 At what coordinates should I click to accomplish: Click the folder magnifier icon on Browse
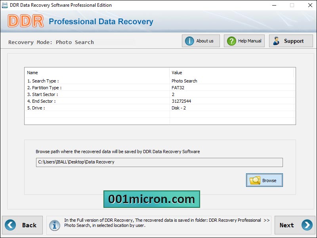255,180
